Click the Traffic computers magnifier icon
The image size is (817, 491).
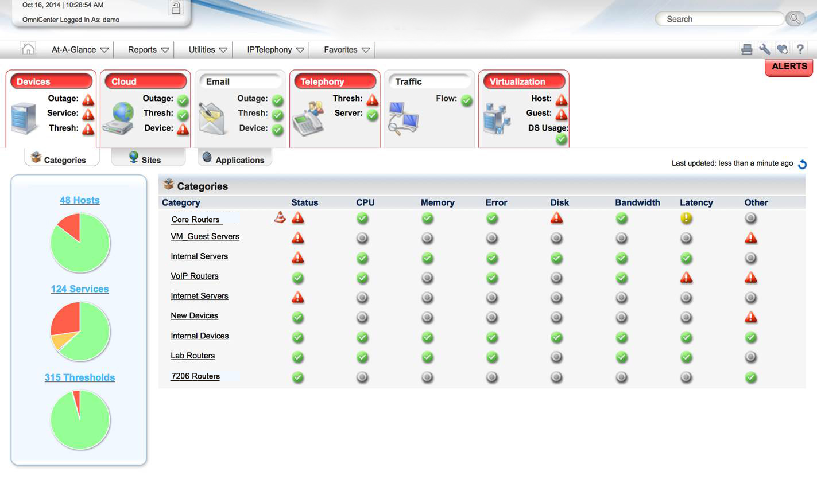tap(403, 118)
